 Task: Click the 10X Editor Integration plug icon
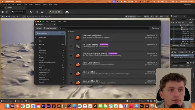(78, 37)
